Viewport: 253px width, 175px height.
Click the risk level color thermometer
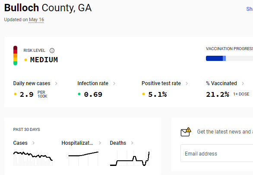16,56
